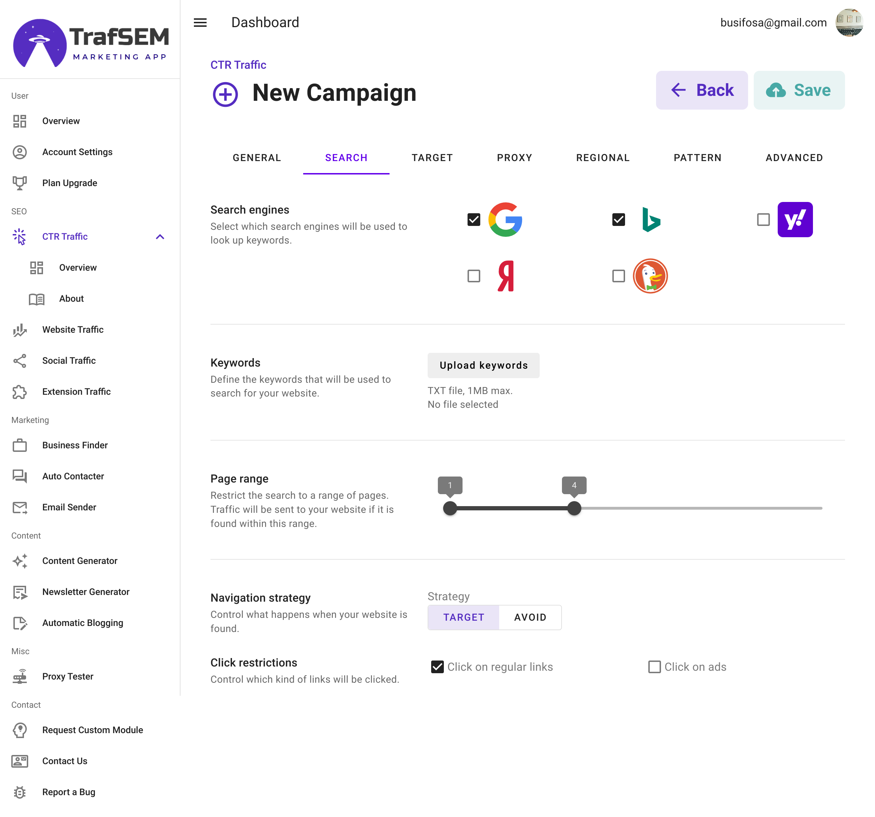
Task: Click the Account Settings person icon
Action: pos(20,152)
